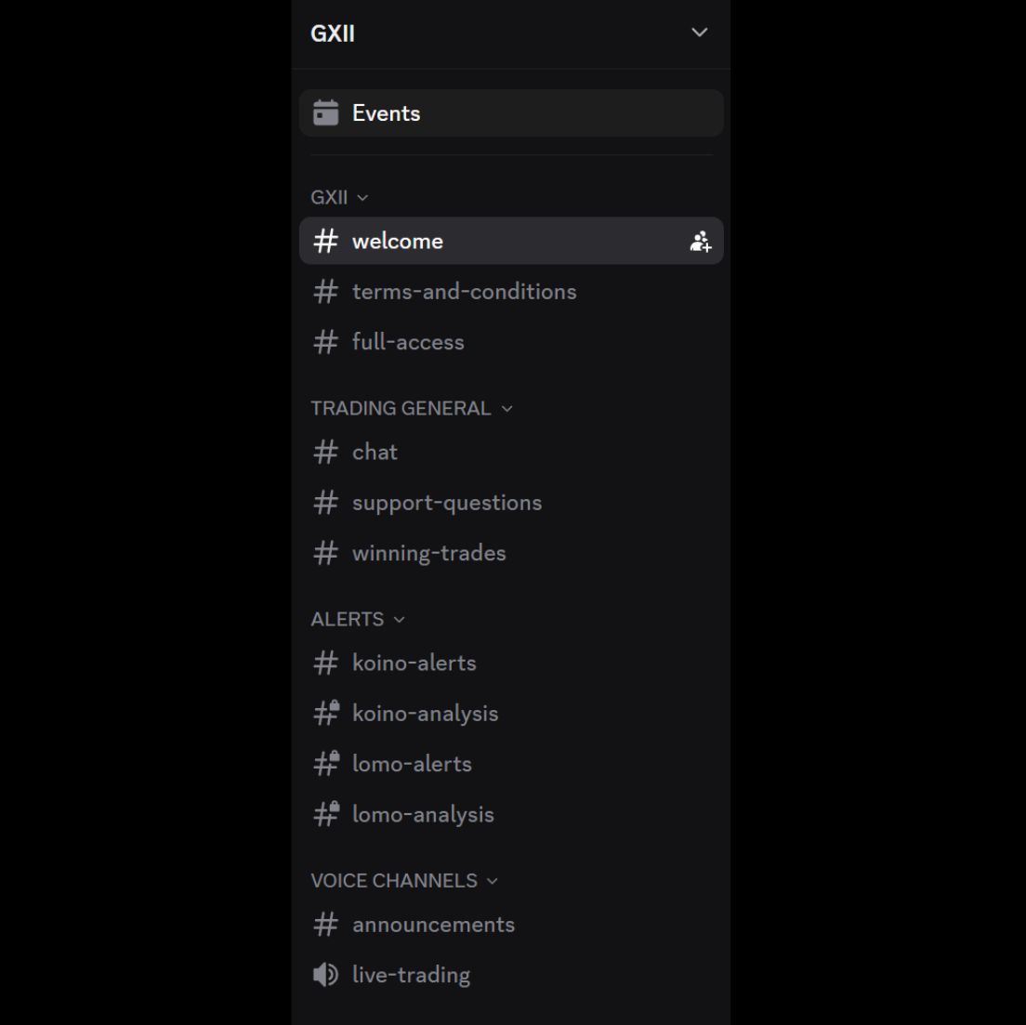Select the welcome channel
1026x1025 pixels.
511,241
